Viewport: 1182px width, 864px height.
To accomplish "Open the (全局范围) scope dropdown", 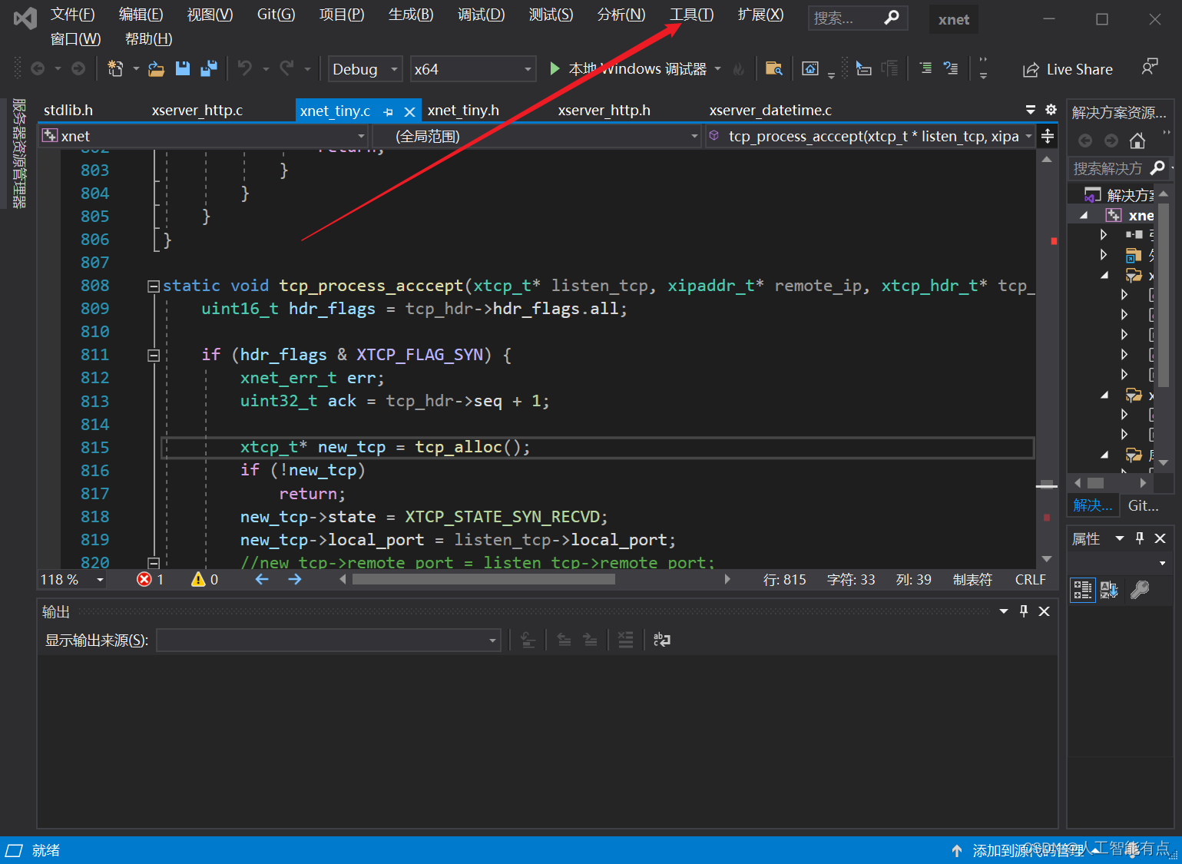I will pyautogui.click(x=536, y=136).
